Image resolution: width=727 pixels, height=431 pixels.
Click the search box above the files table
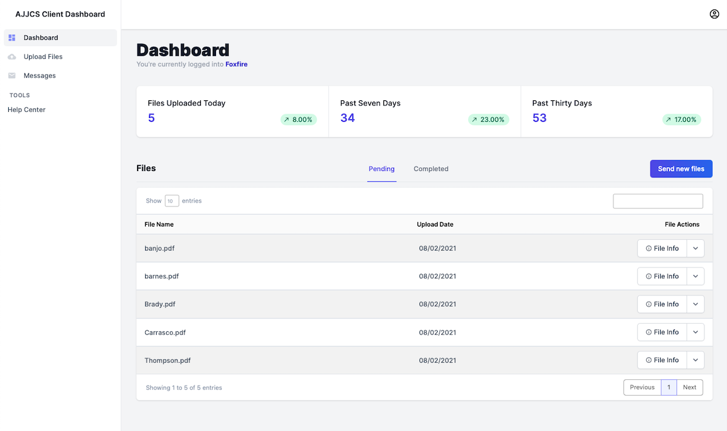point(658,201)
